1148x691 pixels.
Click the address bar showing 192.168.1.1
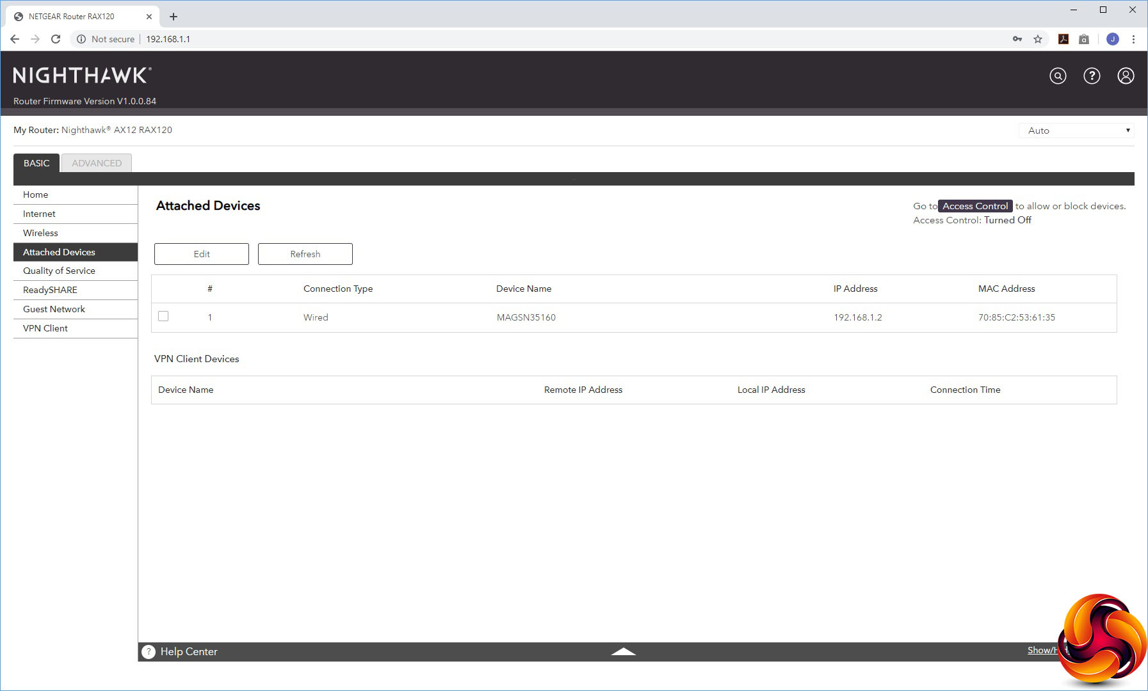pyautogui.click(x=168, y=39)
